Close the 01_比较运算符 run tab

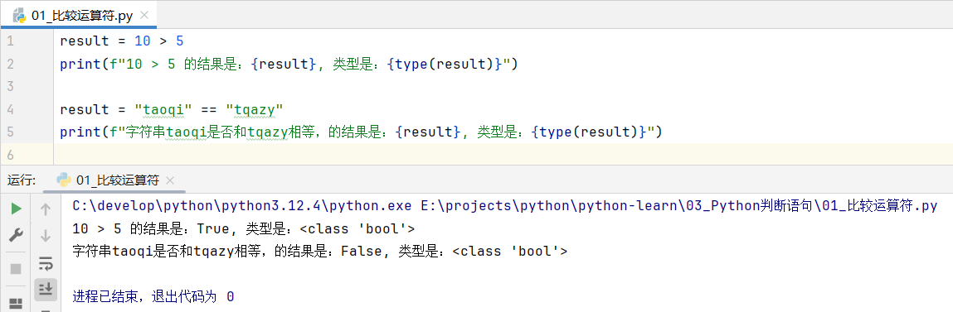pyautogui.click(x=170, y=180)
